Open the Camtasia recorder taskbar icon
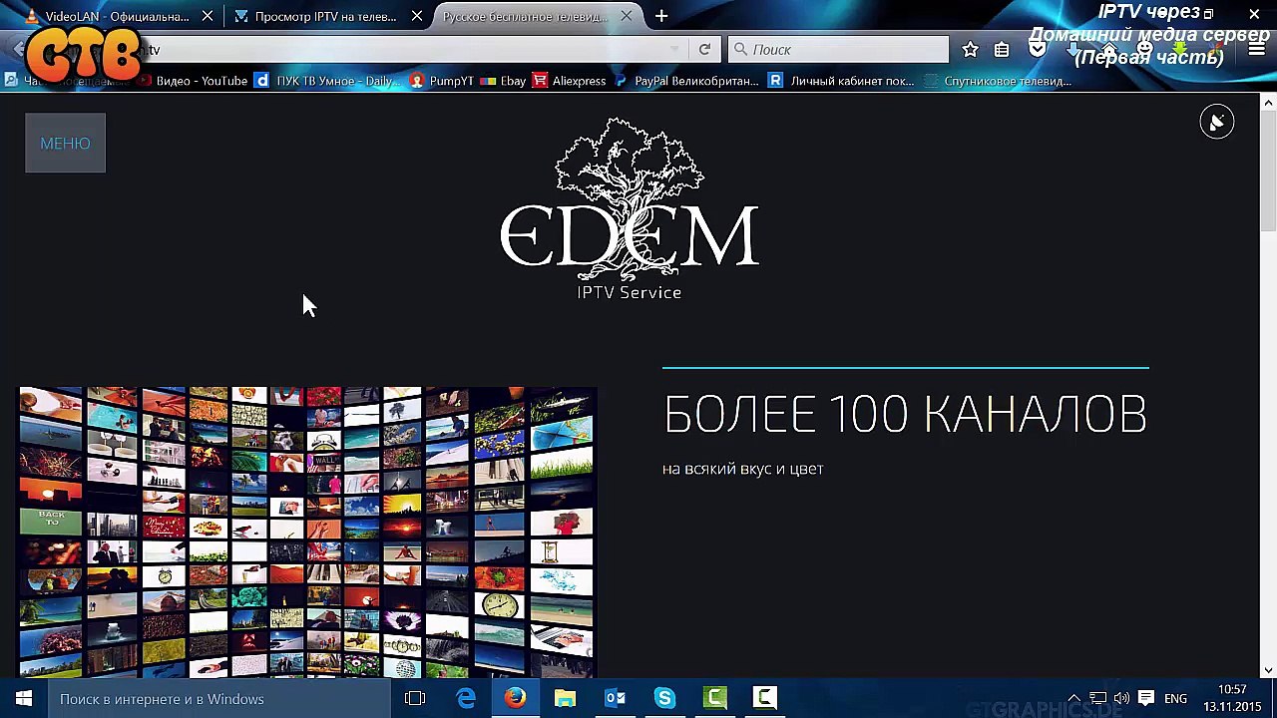1277x718 pixels. click(x=764, y=698)
